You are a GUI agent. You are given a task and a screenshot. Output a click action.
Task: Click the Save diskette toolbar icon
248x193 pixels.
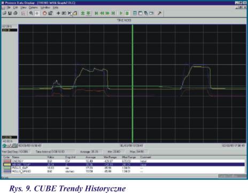pos(10,13)
